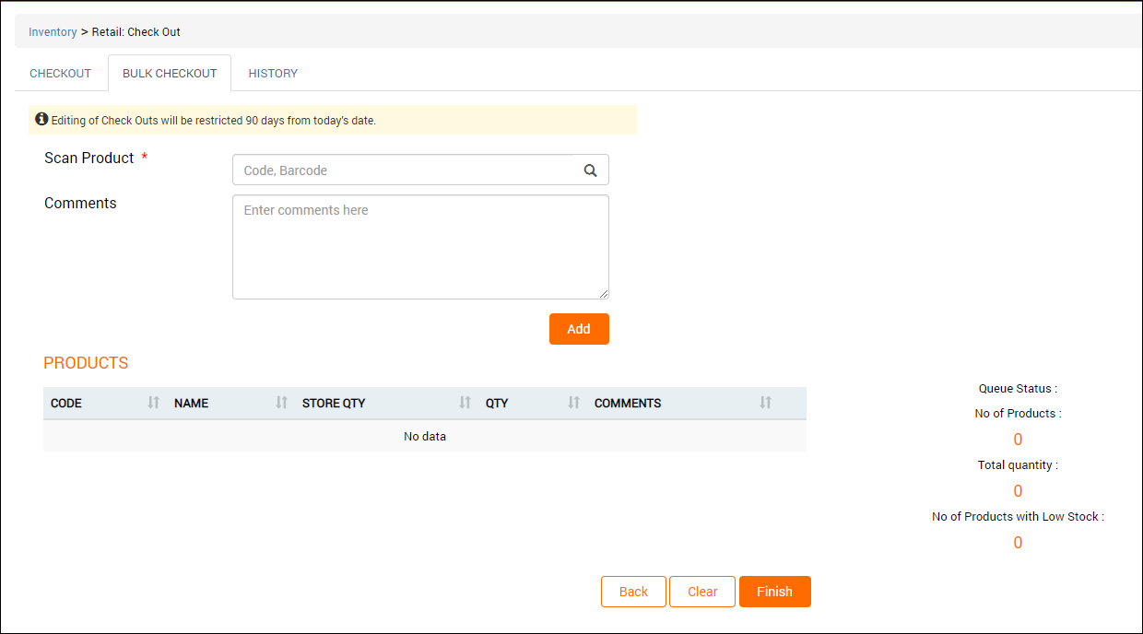Click the Comments field label
Image resolution: width=1143 pixels, height=634 pixels.
[x=80, y=204]
